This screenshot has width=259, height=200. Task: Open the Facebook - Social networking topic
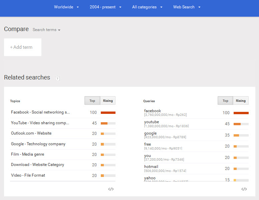pyautogui.click(x=40, y=112)
